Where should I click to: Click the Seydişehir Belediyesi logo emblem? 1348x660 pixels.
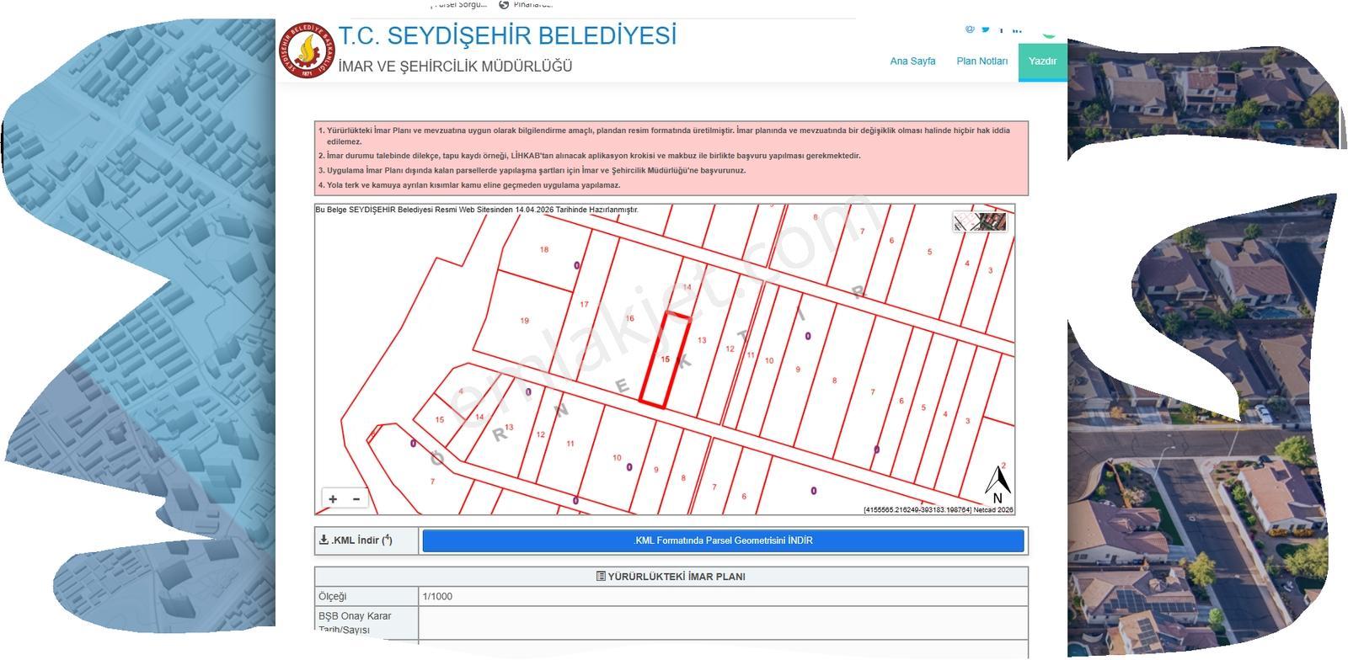(306, 51)
